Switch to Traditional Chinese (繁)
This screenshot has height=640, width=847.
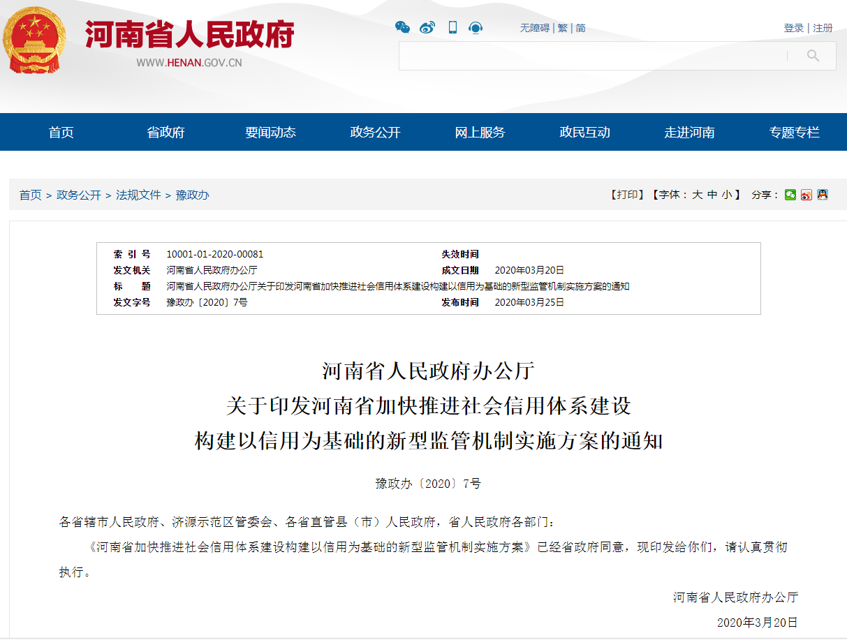tap(562, 28)
